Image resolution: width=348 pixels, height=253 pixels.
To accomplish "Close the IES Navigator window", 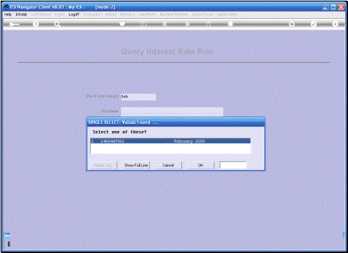I will tap(341, 7).
